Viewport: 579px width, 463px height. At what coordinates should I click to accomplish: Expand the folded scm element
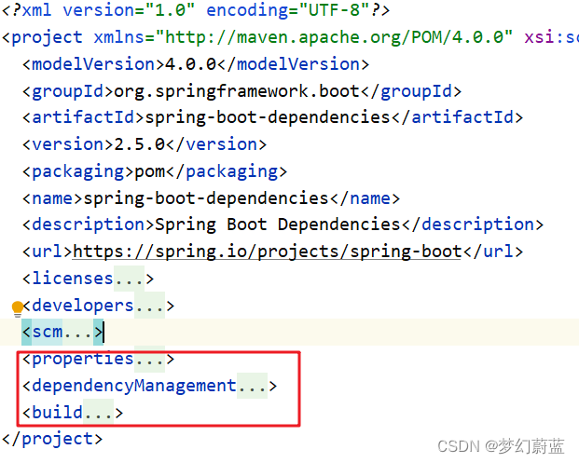pos(77,332)
